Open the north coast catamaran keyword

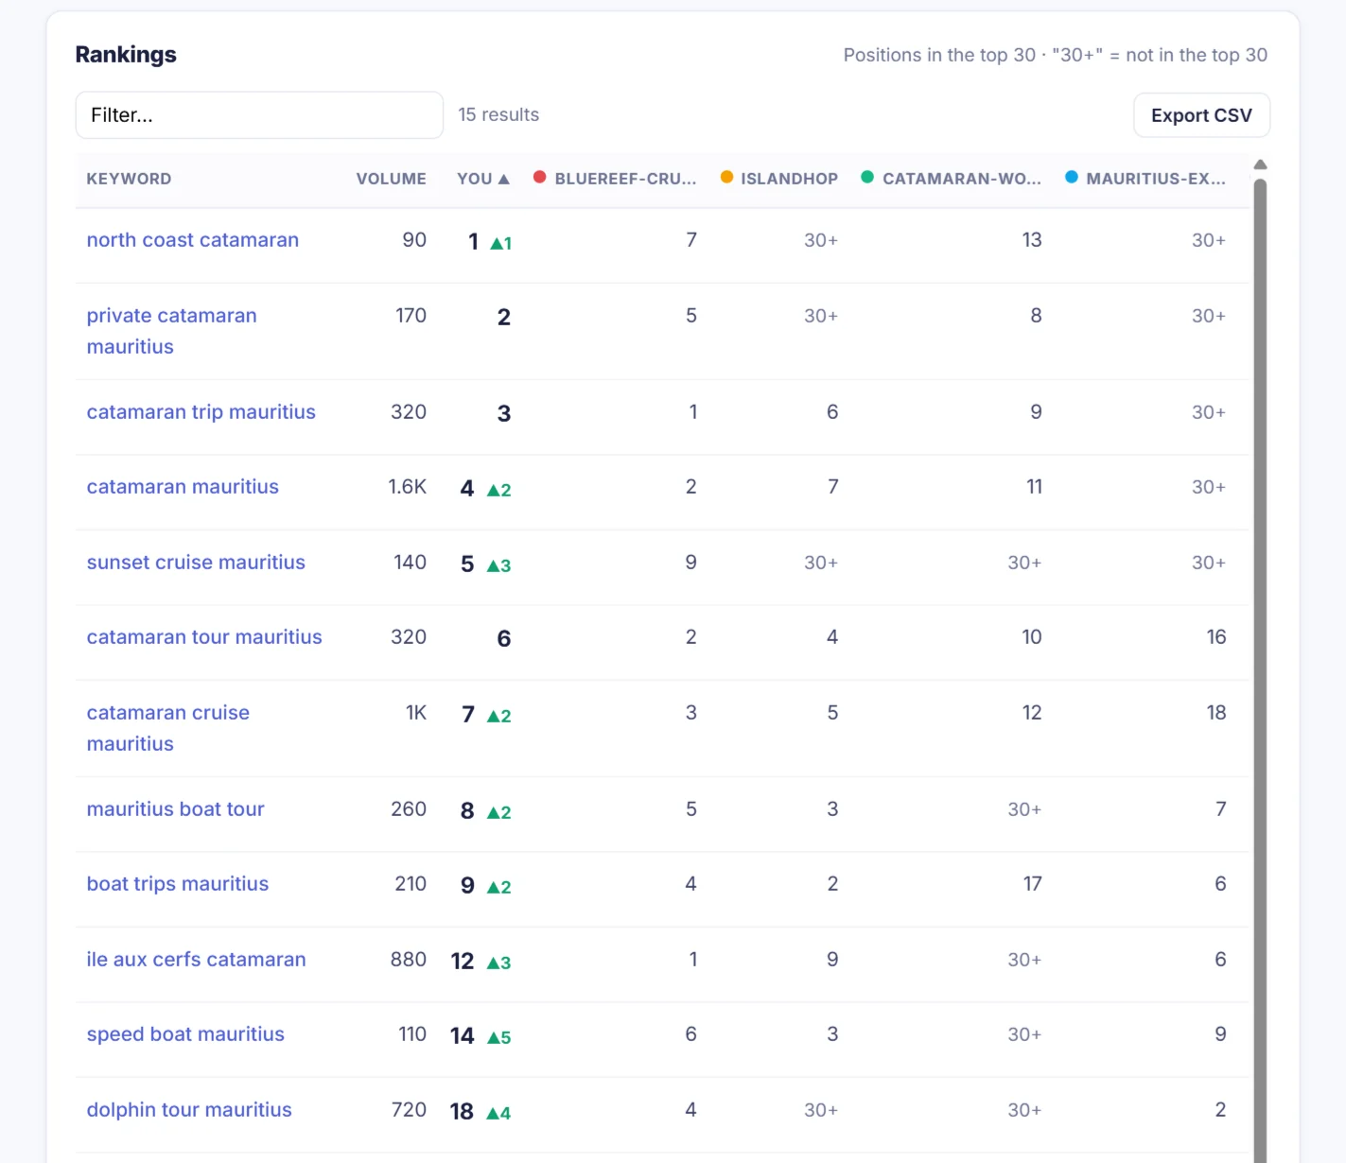pyautogui.click(x=193, y=240)
